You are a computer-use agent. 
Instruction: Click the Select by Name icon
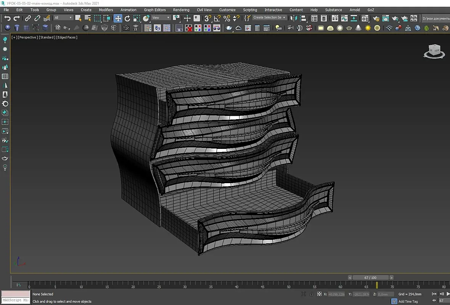click(88, 18)
